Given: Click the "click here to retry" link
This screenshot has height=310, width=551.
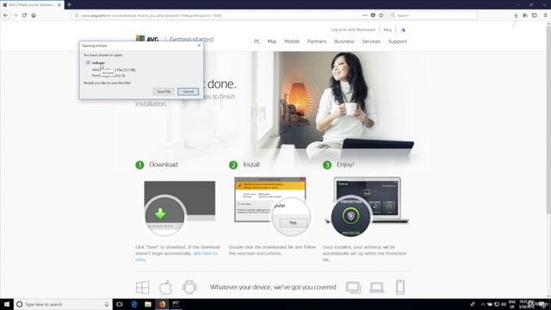Looking at the screenshot, I should (176, 257).
